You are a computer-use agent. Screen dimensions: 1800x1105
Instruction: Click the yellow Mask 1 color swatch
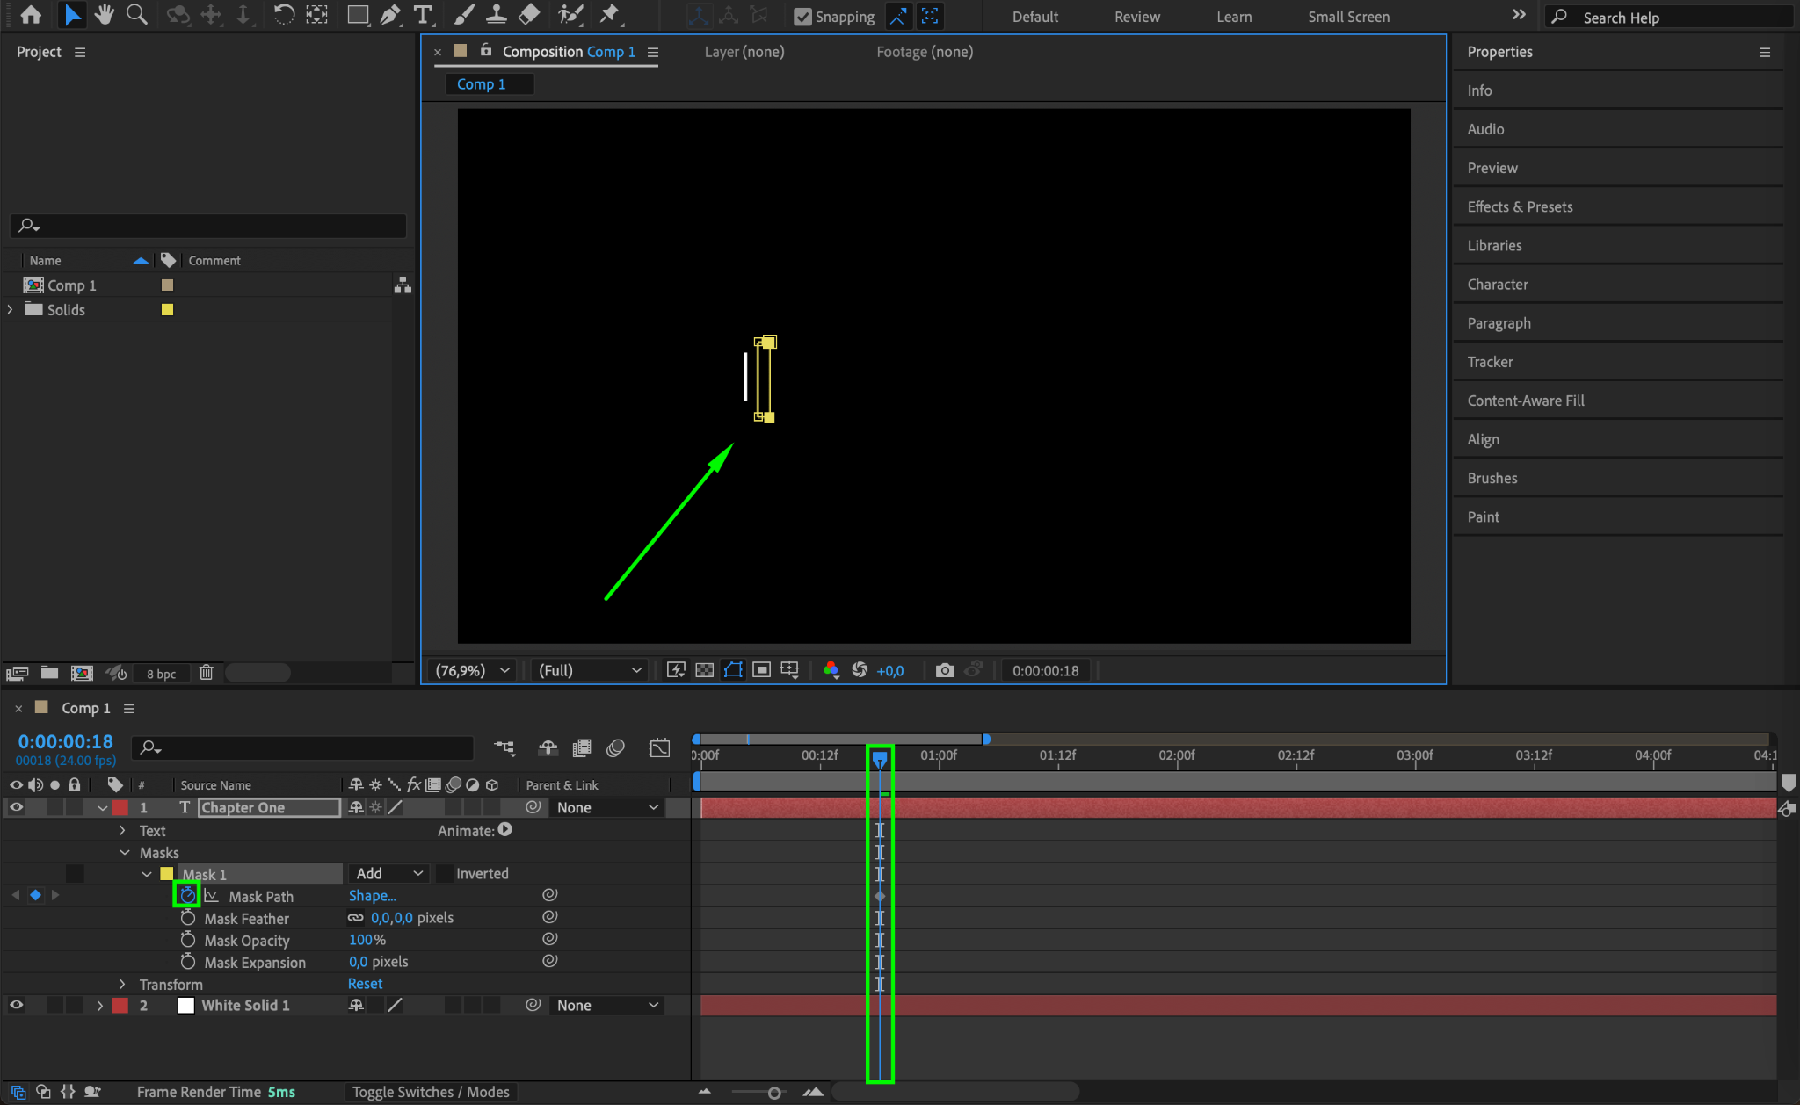pos(166,874)
